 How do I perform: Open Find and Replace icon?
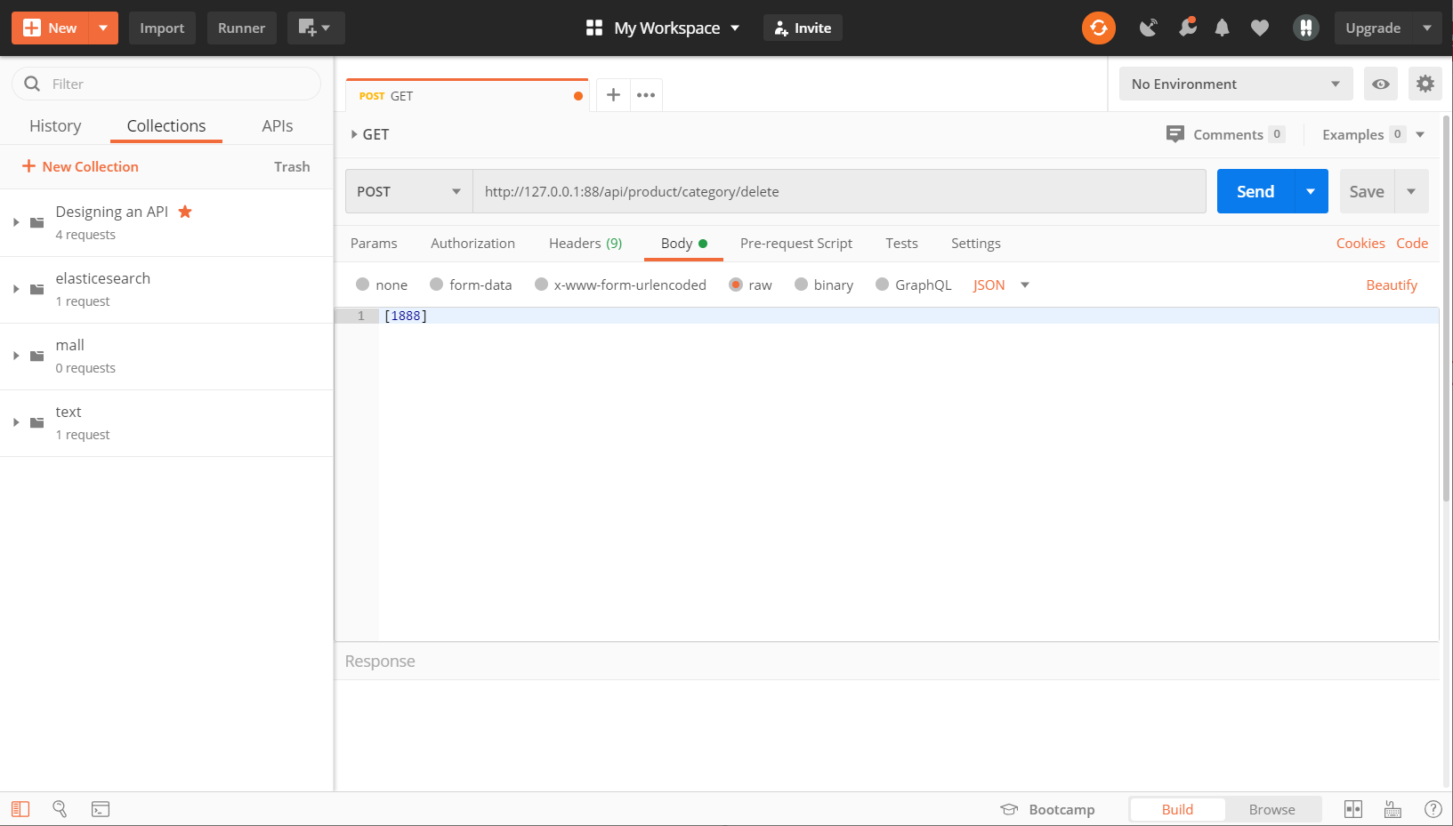(60, 809)
